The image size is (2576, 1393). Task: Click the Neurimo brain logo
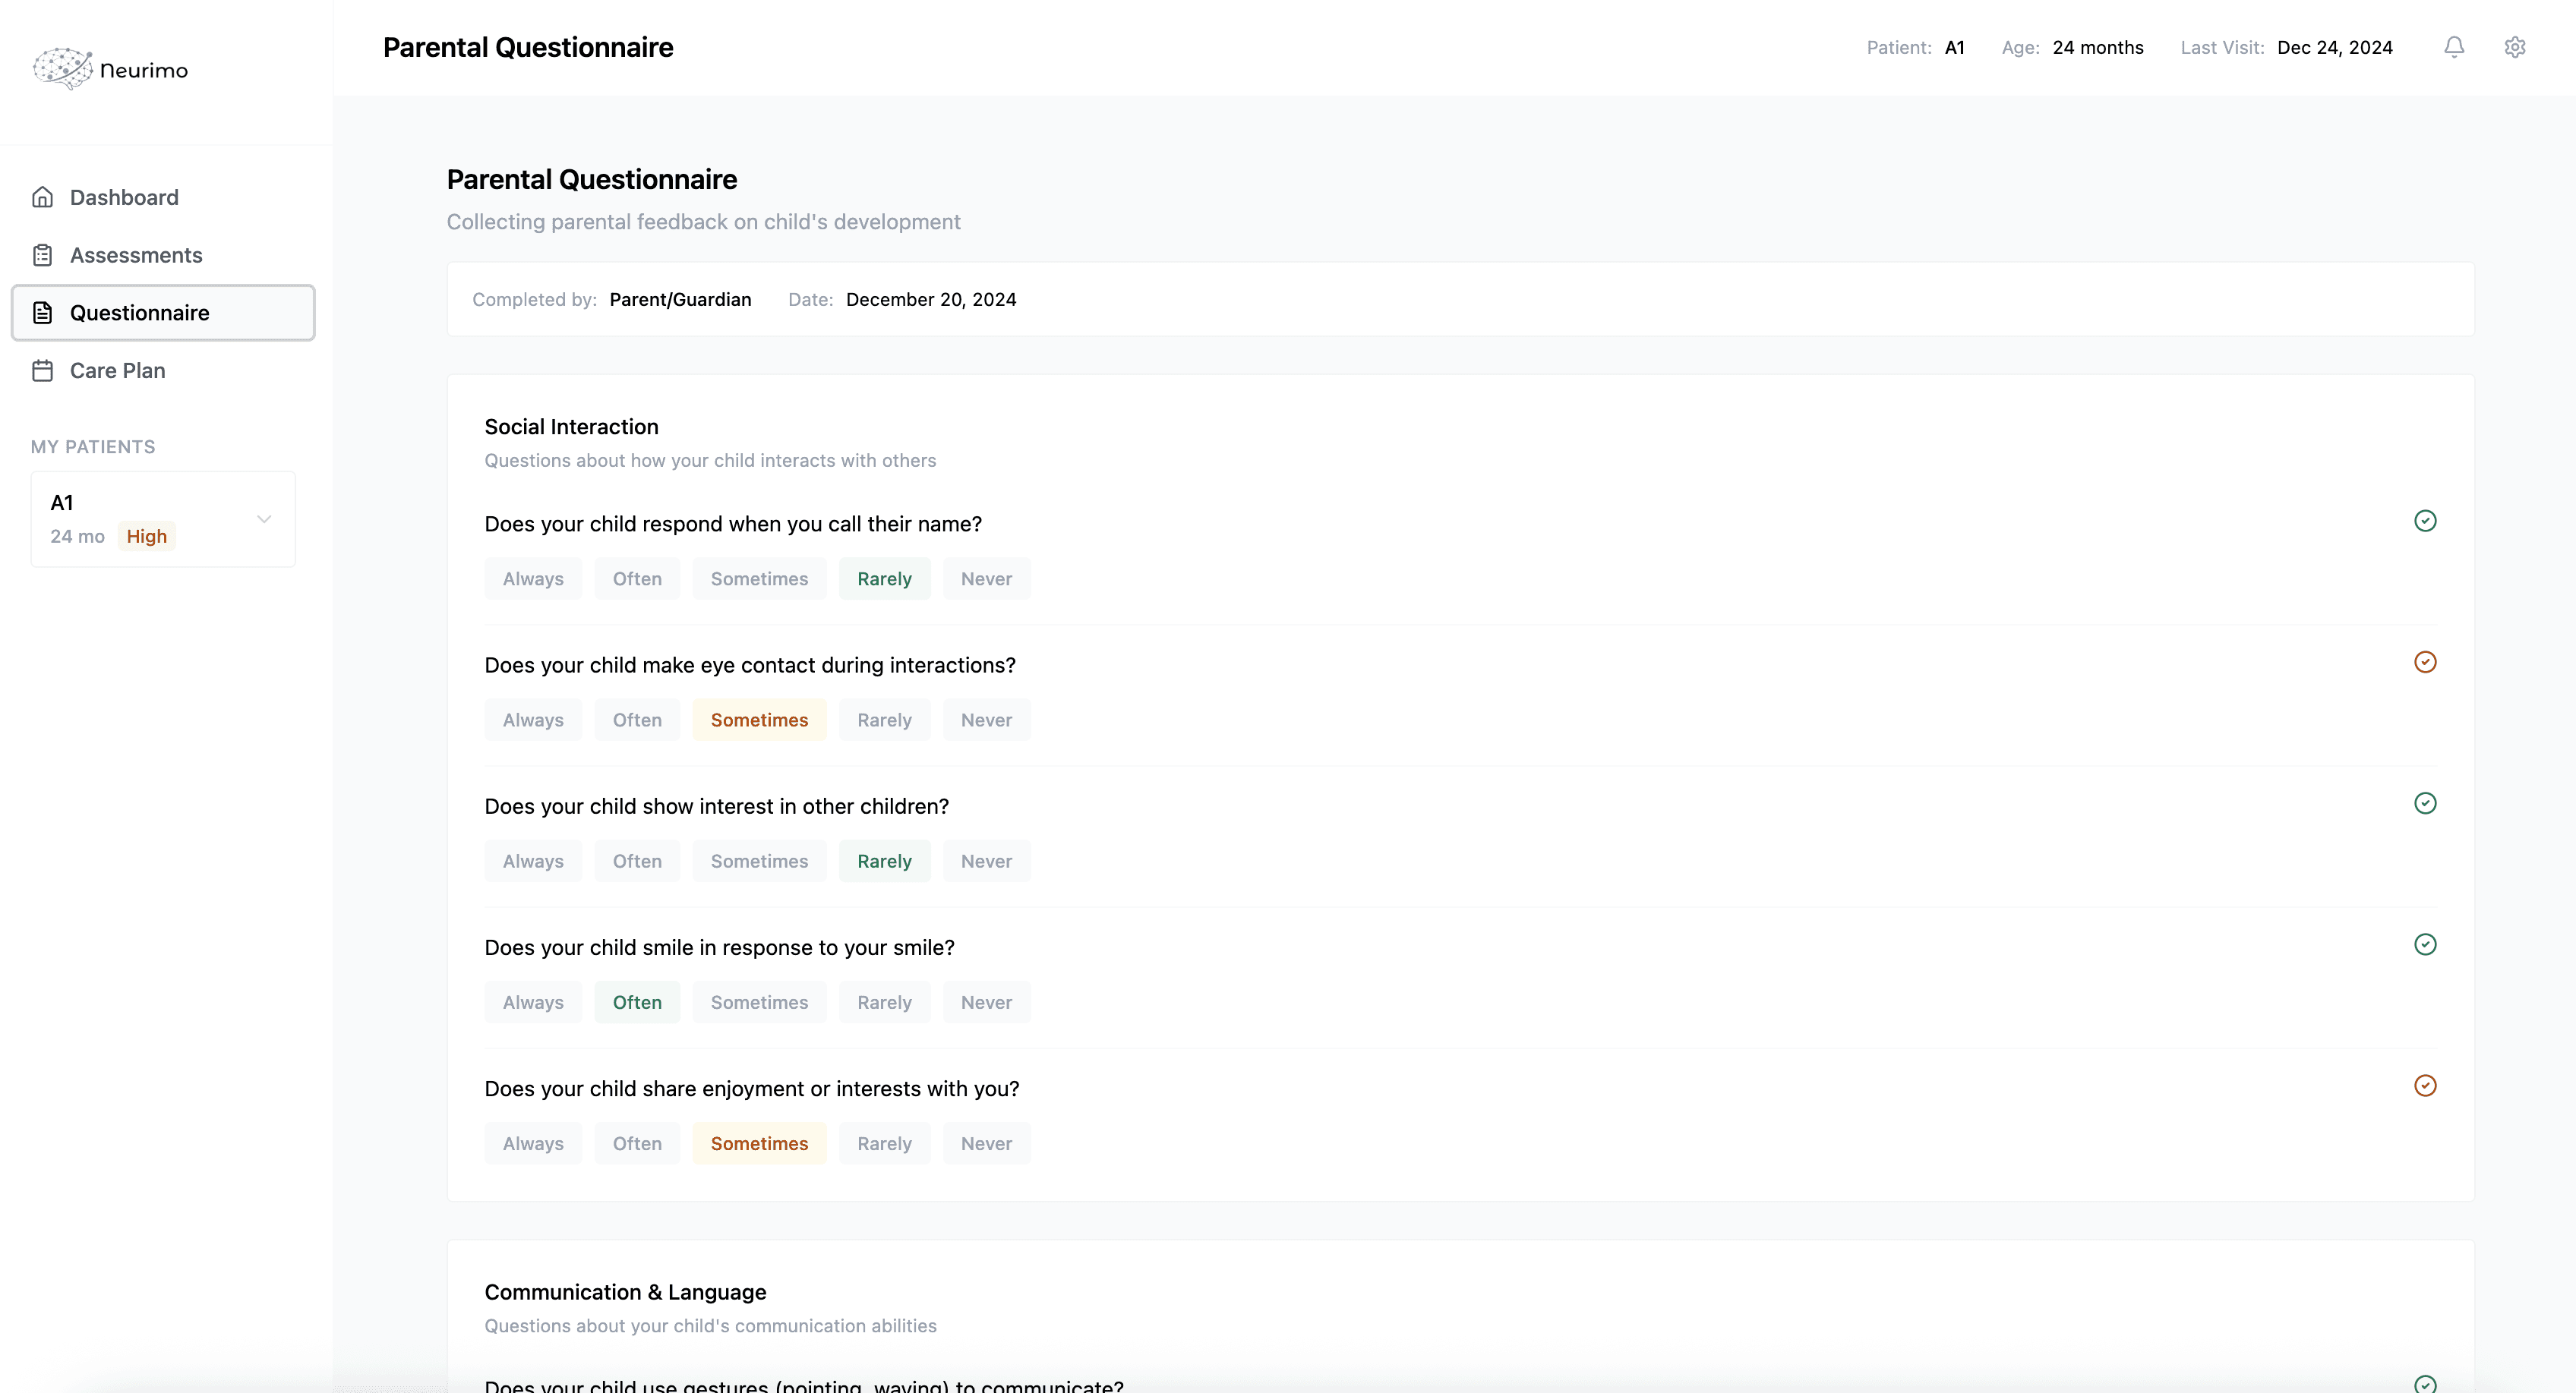[63, 68]
